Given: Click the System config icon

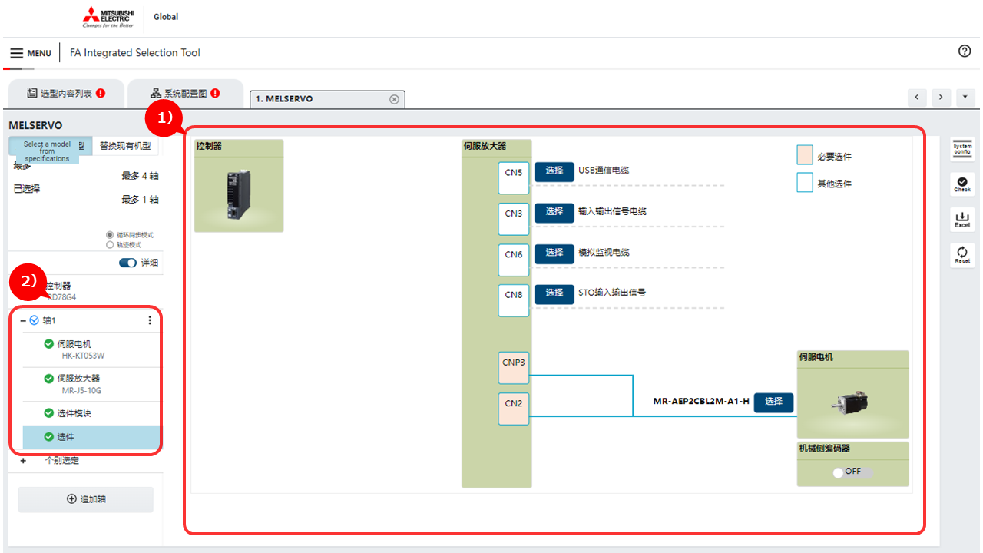Looking at the screenshot, I should (x=962, y=149).
